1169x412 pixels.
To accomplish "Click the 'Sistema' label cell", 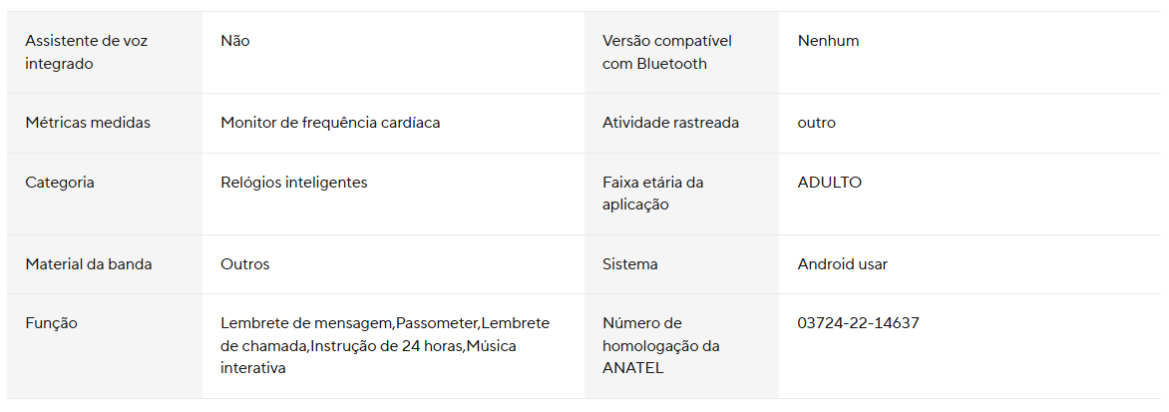I will 629,264.
